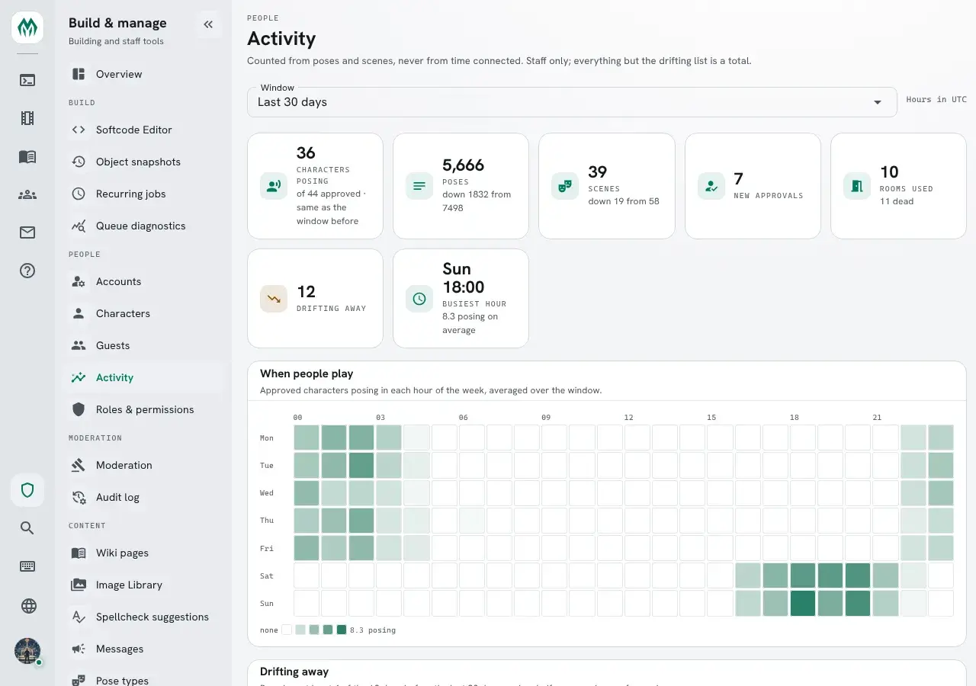Click the Recurring jobs clock icon
This screenshot has height=686, width=976.
pos(79,194)
